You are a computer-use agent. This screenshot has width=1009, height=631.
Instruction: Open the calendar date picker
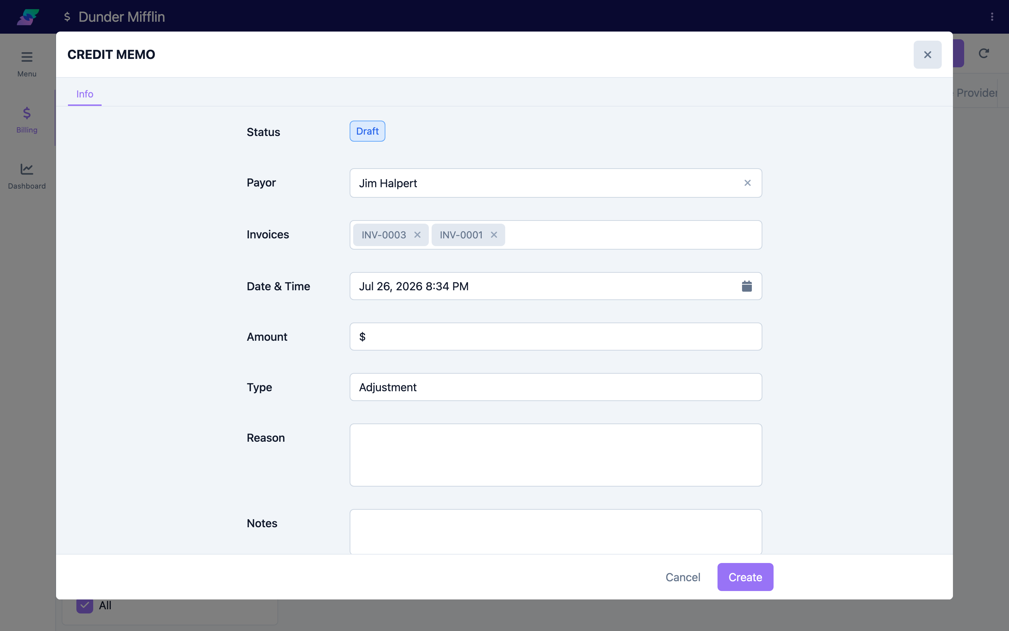747,286
